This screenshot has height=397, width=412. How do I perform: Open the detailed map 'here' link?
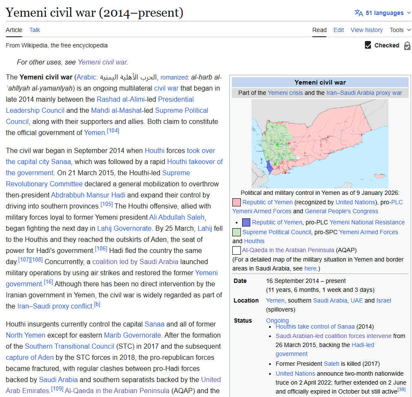pos(310,268)
